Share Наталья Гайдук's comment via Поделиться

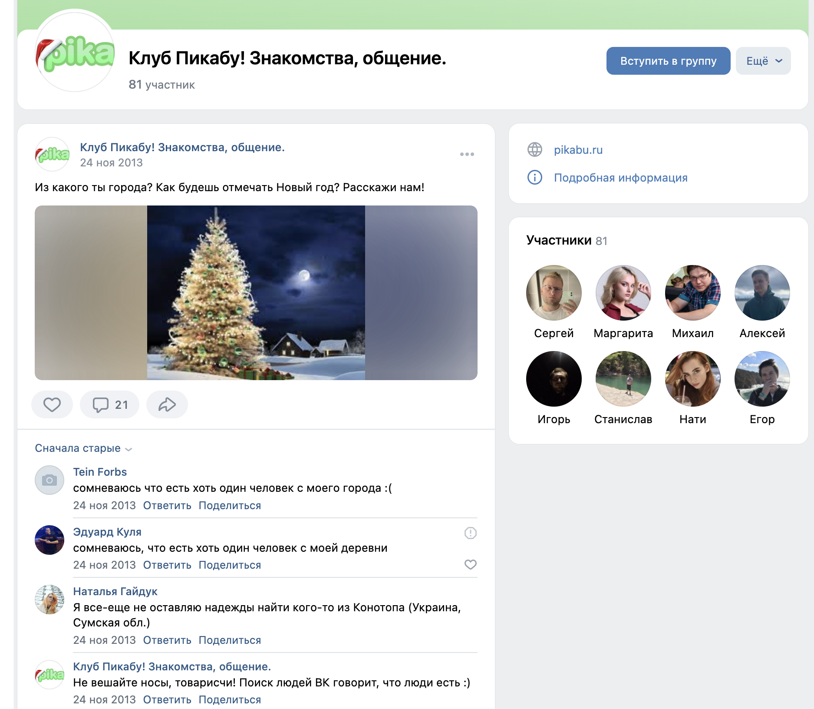coord(230,640)
